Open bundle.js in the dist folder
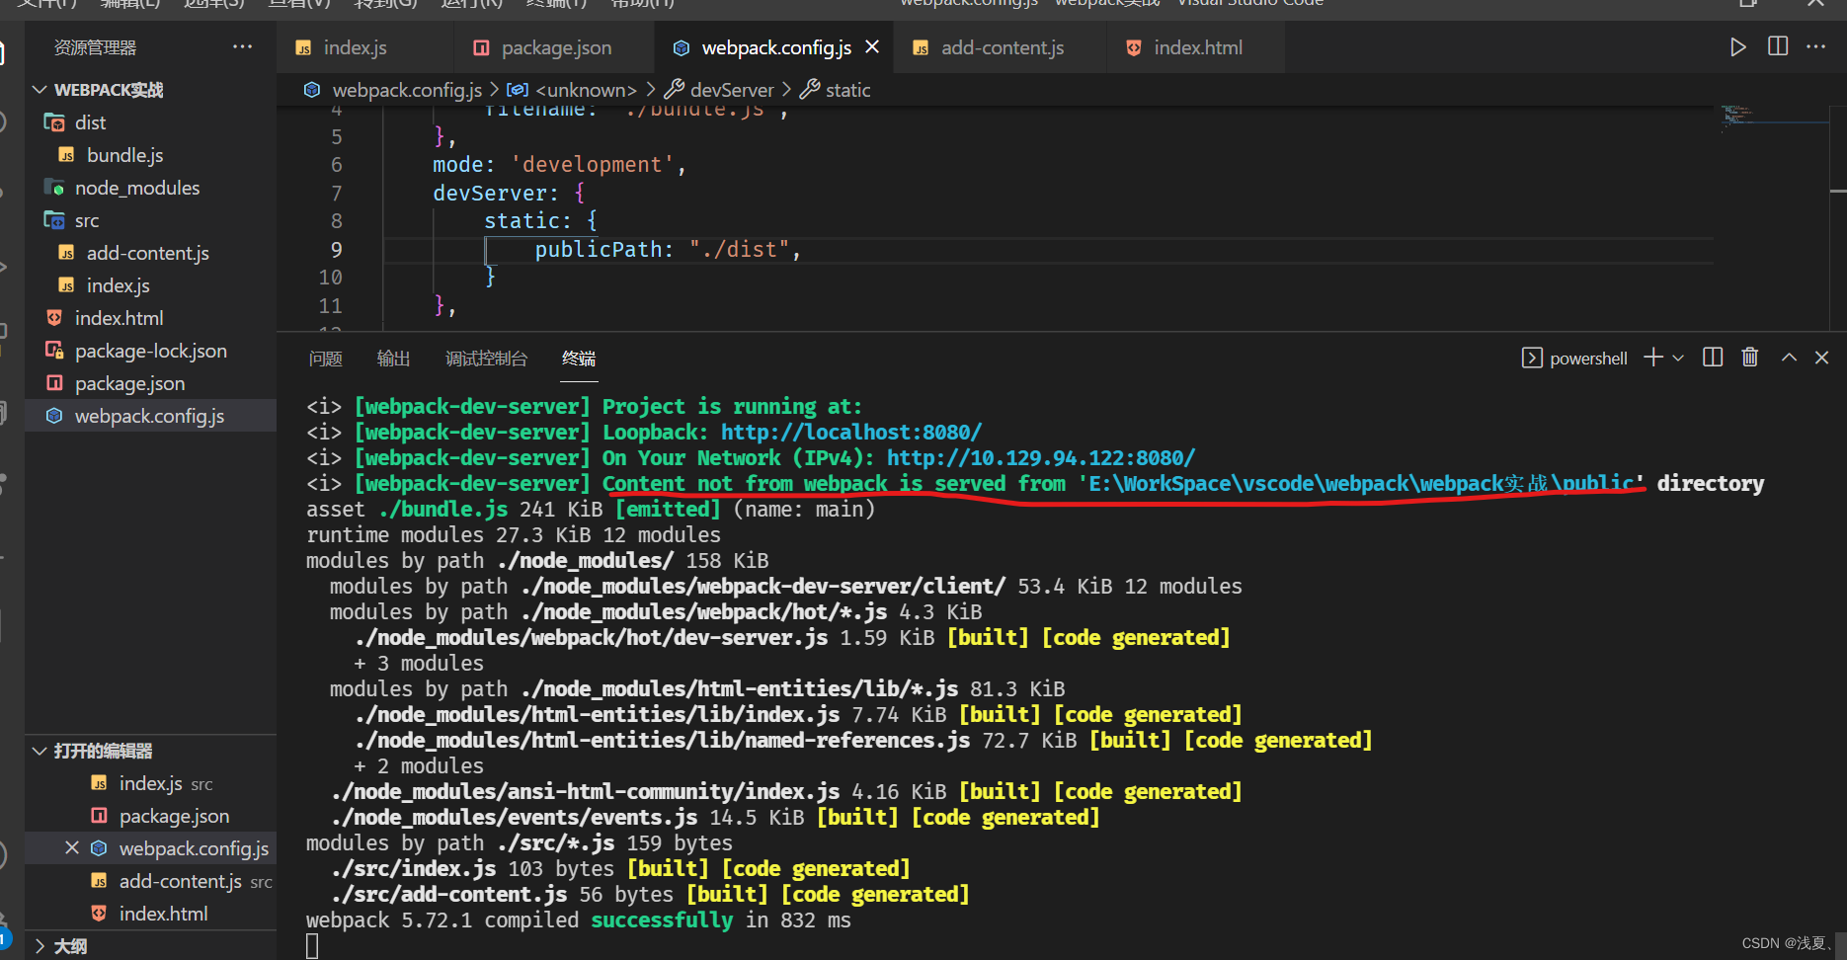 click(124, 155)
